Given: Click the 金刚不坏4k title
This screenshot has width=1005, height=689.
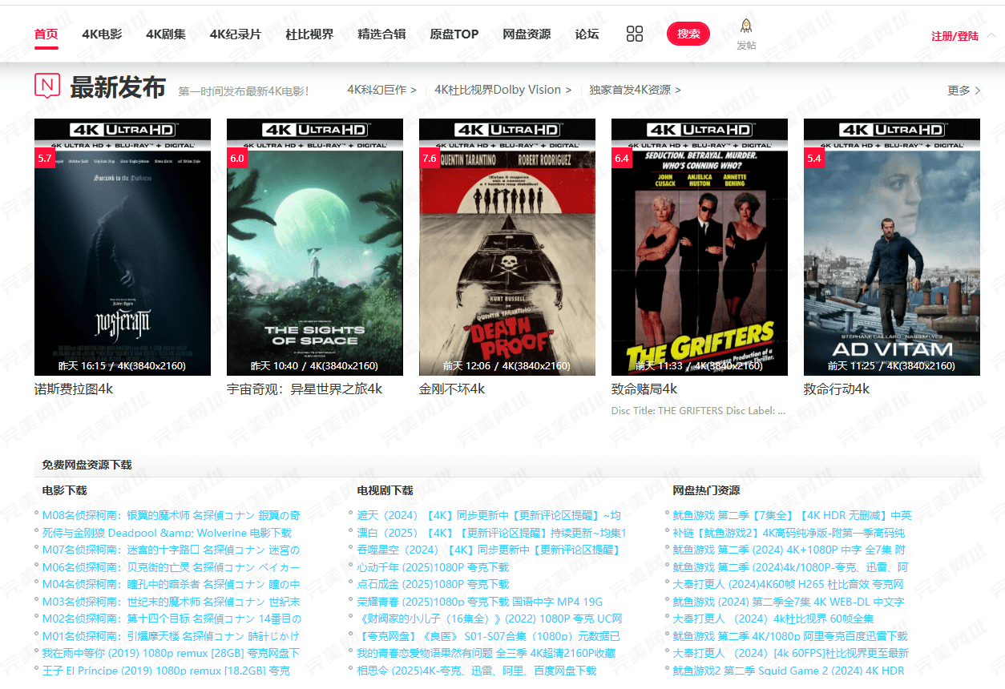Looking at the screenshot, I should (x=452, y=389).
